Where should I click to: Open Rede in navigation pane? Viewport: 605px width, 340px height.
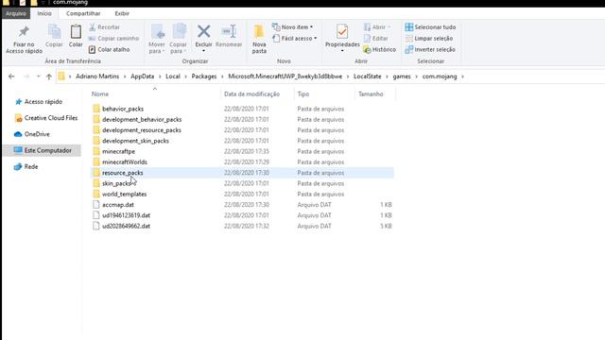pyautogui.click(x=26, y=166)
